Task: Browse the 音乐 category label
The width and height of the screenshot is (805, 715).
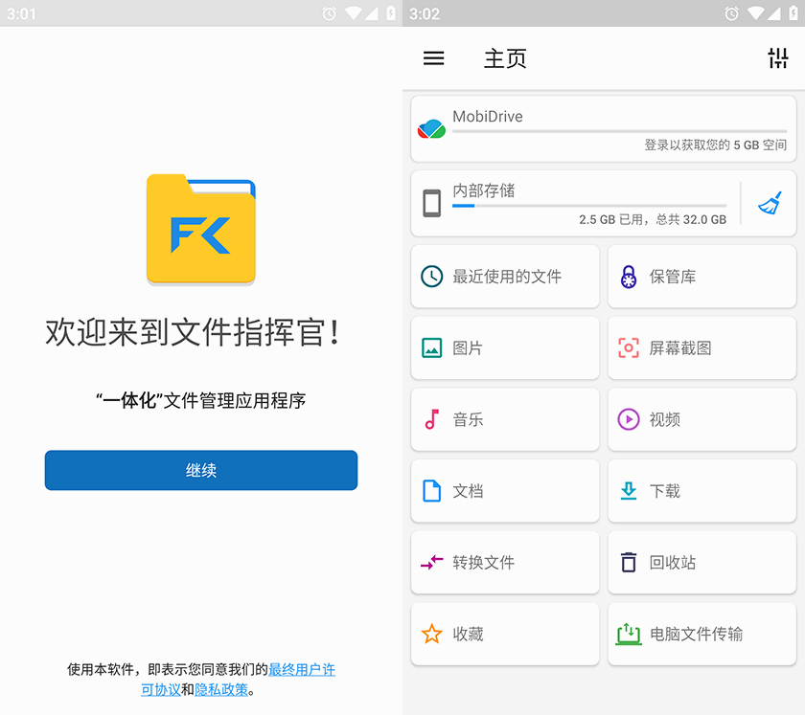Action: point(468,419)
